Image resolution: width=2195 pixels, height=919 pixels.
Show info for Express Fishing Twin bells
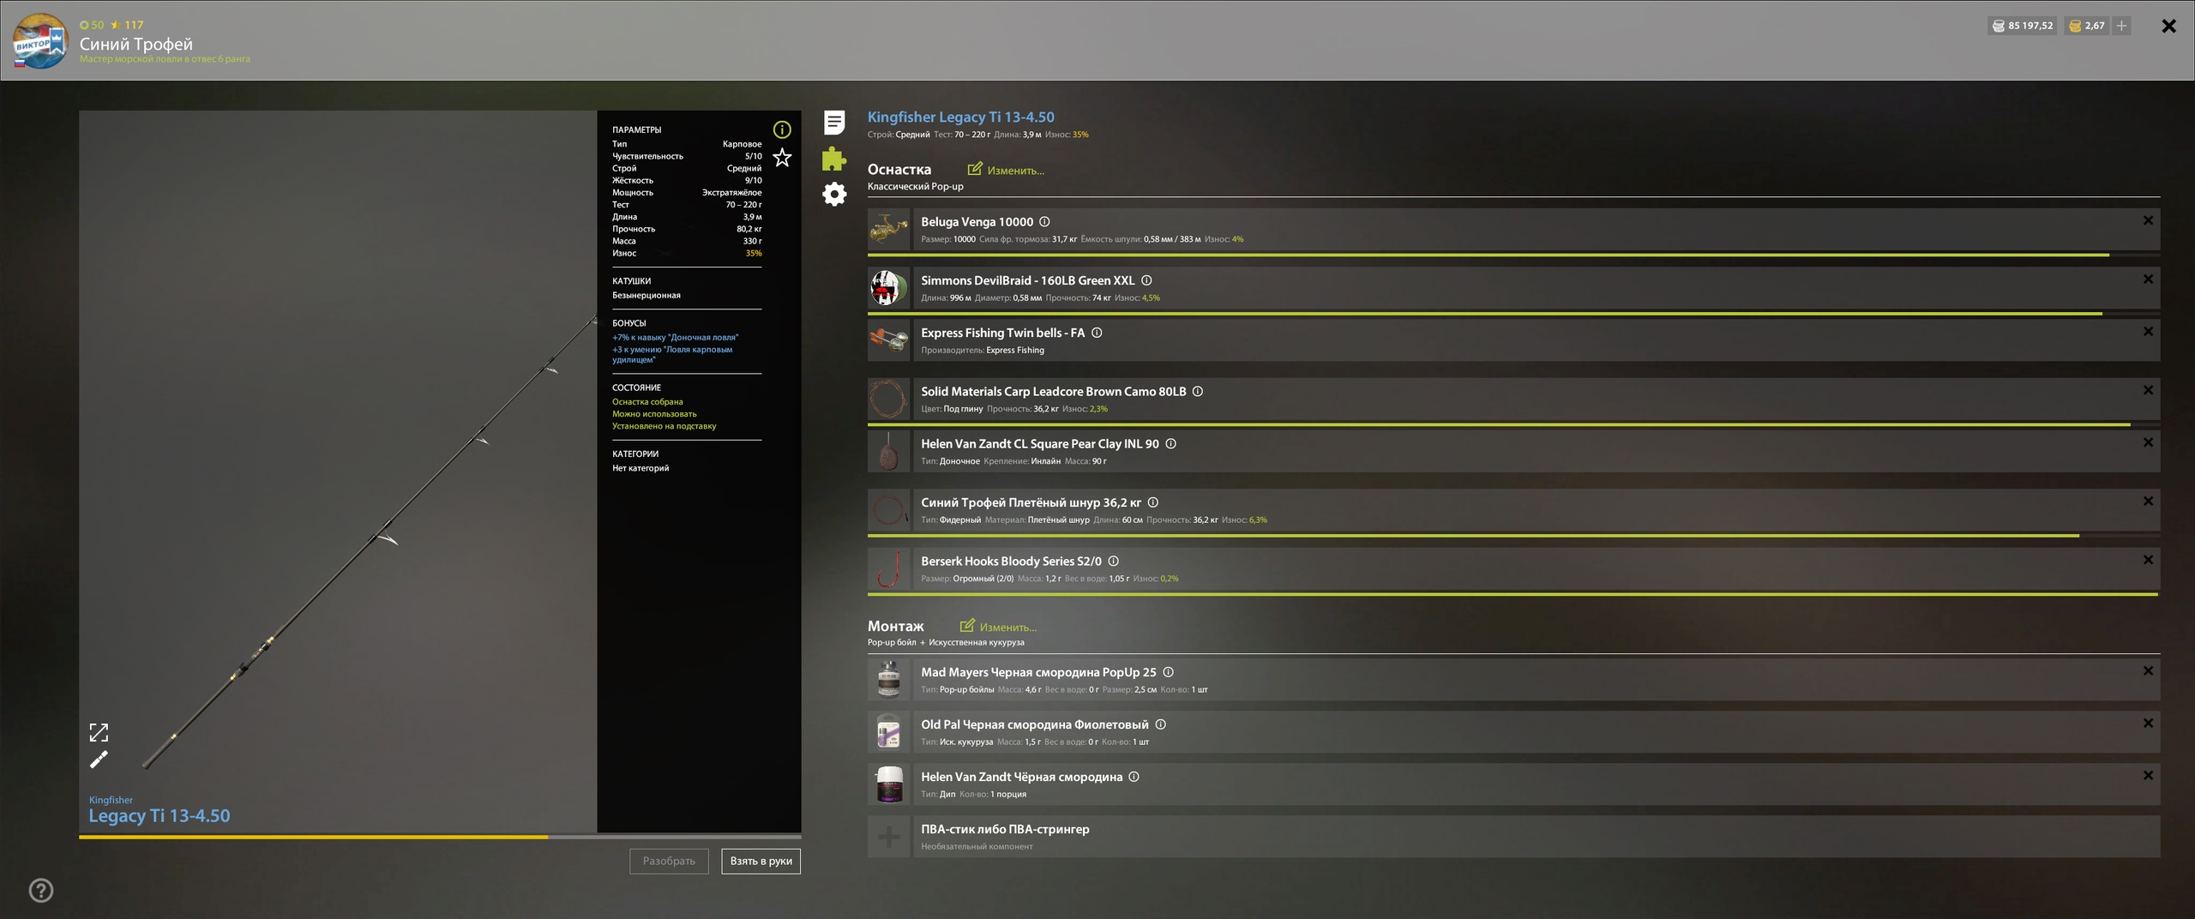click(x=1097, y=333)
